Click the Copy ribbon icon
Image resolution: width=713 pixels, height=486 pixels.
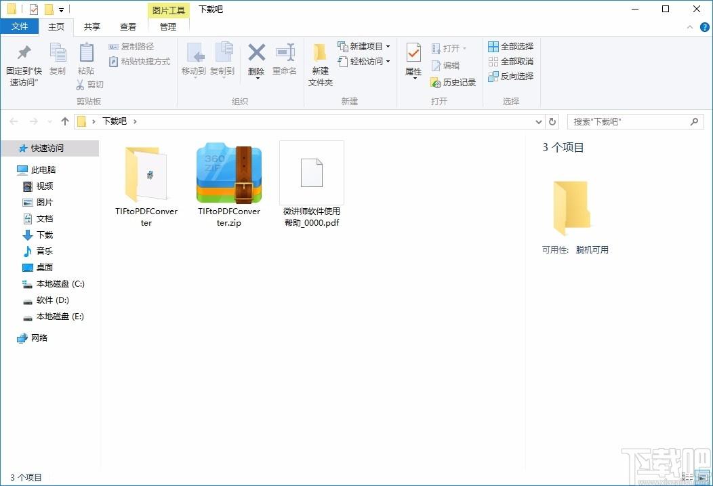click(58, 53)
